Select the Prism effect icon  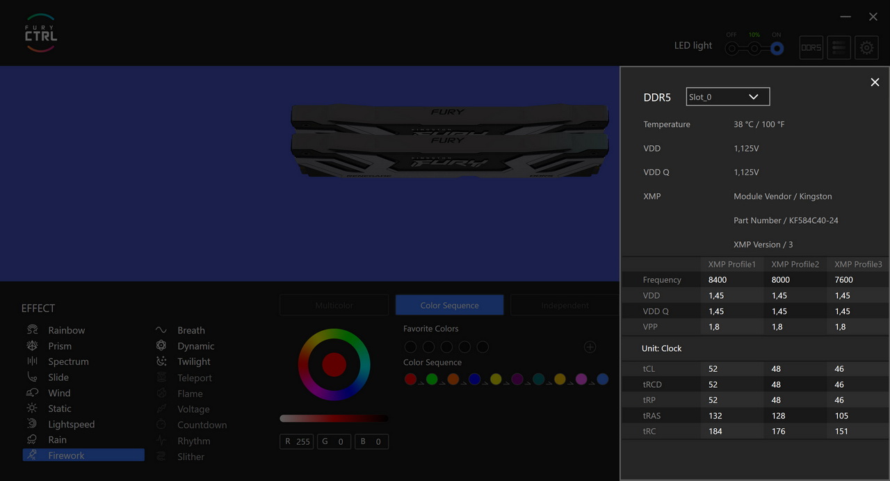(x=32, y=345)
